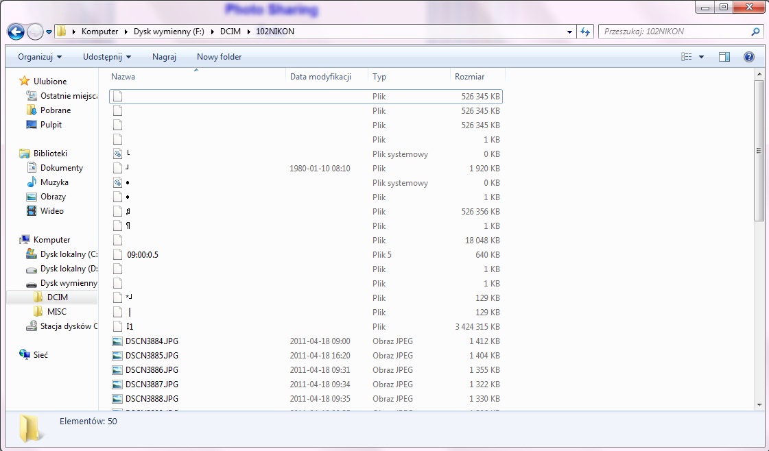This screenshot has height=451, width=769.
Task: Select Komputer in the navigation pane
Action: pyautogui.click(x=51, y=240)
